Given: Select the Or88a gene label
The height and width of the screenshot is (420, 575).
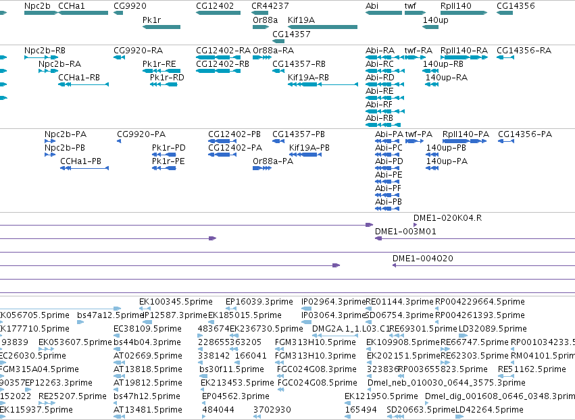Looking at the screenshot, I should click(265, 20).
